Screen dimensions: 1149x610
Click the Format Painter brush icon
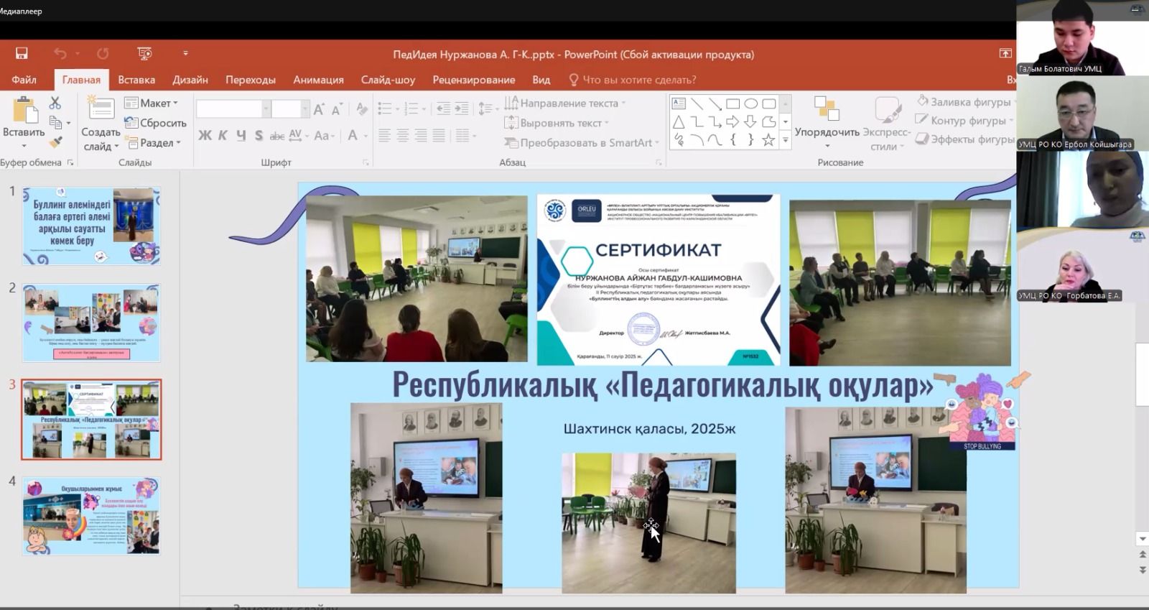pos(56,142)
